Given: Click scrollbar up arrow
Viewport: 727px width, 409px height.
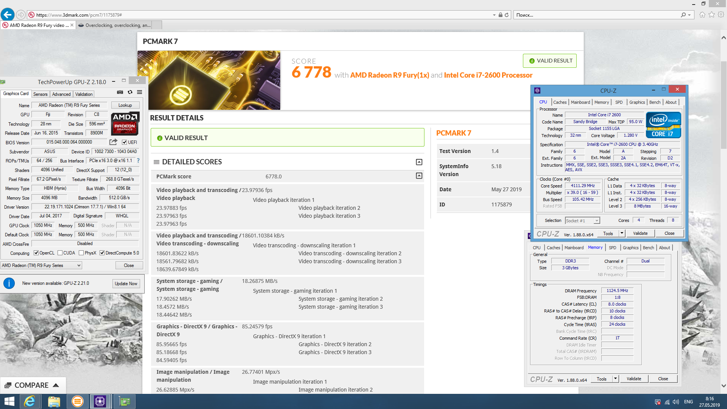Looking at the screenshot, I should (723, 37).
